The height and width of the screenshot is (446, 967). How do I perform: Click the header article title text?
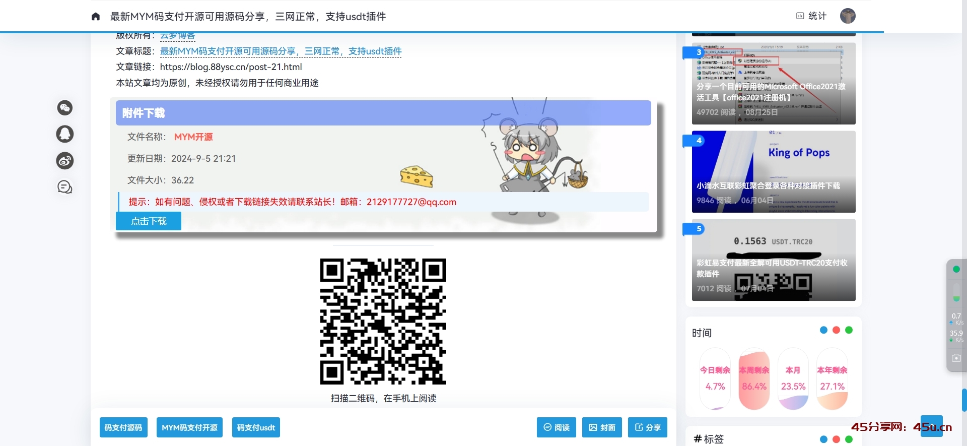click(248, 17)
